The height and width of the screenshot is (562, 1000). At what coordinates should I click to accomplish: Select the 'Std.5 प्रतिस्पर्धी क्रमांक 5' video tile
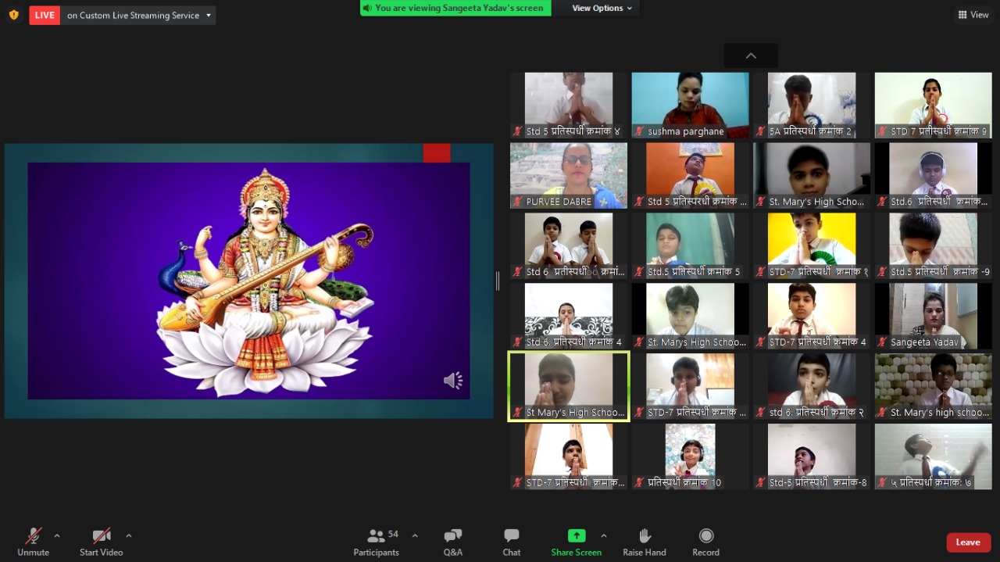tap(690, 245)
